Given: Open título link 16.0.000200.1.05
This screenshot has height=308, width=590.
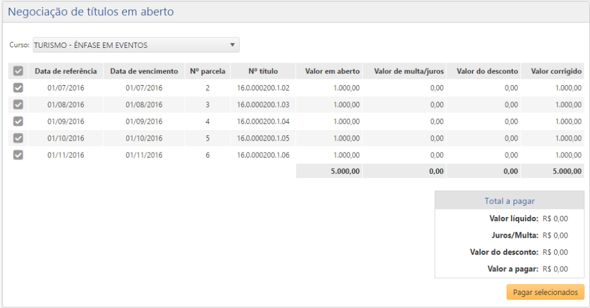Looking at the screenshot, I should [x=263, y=138].
